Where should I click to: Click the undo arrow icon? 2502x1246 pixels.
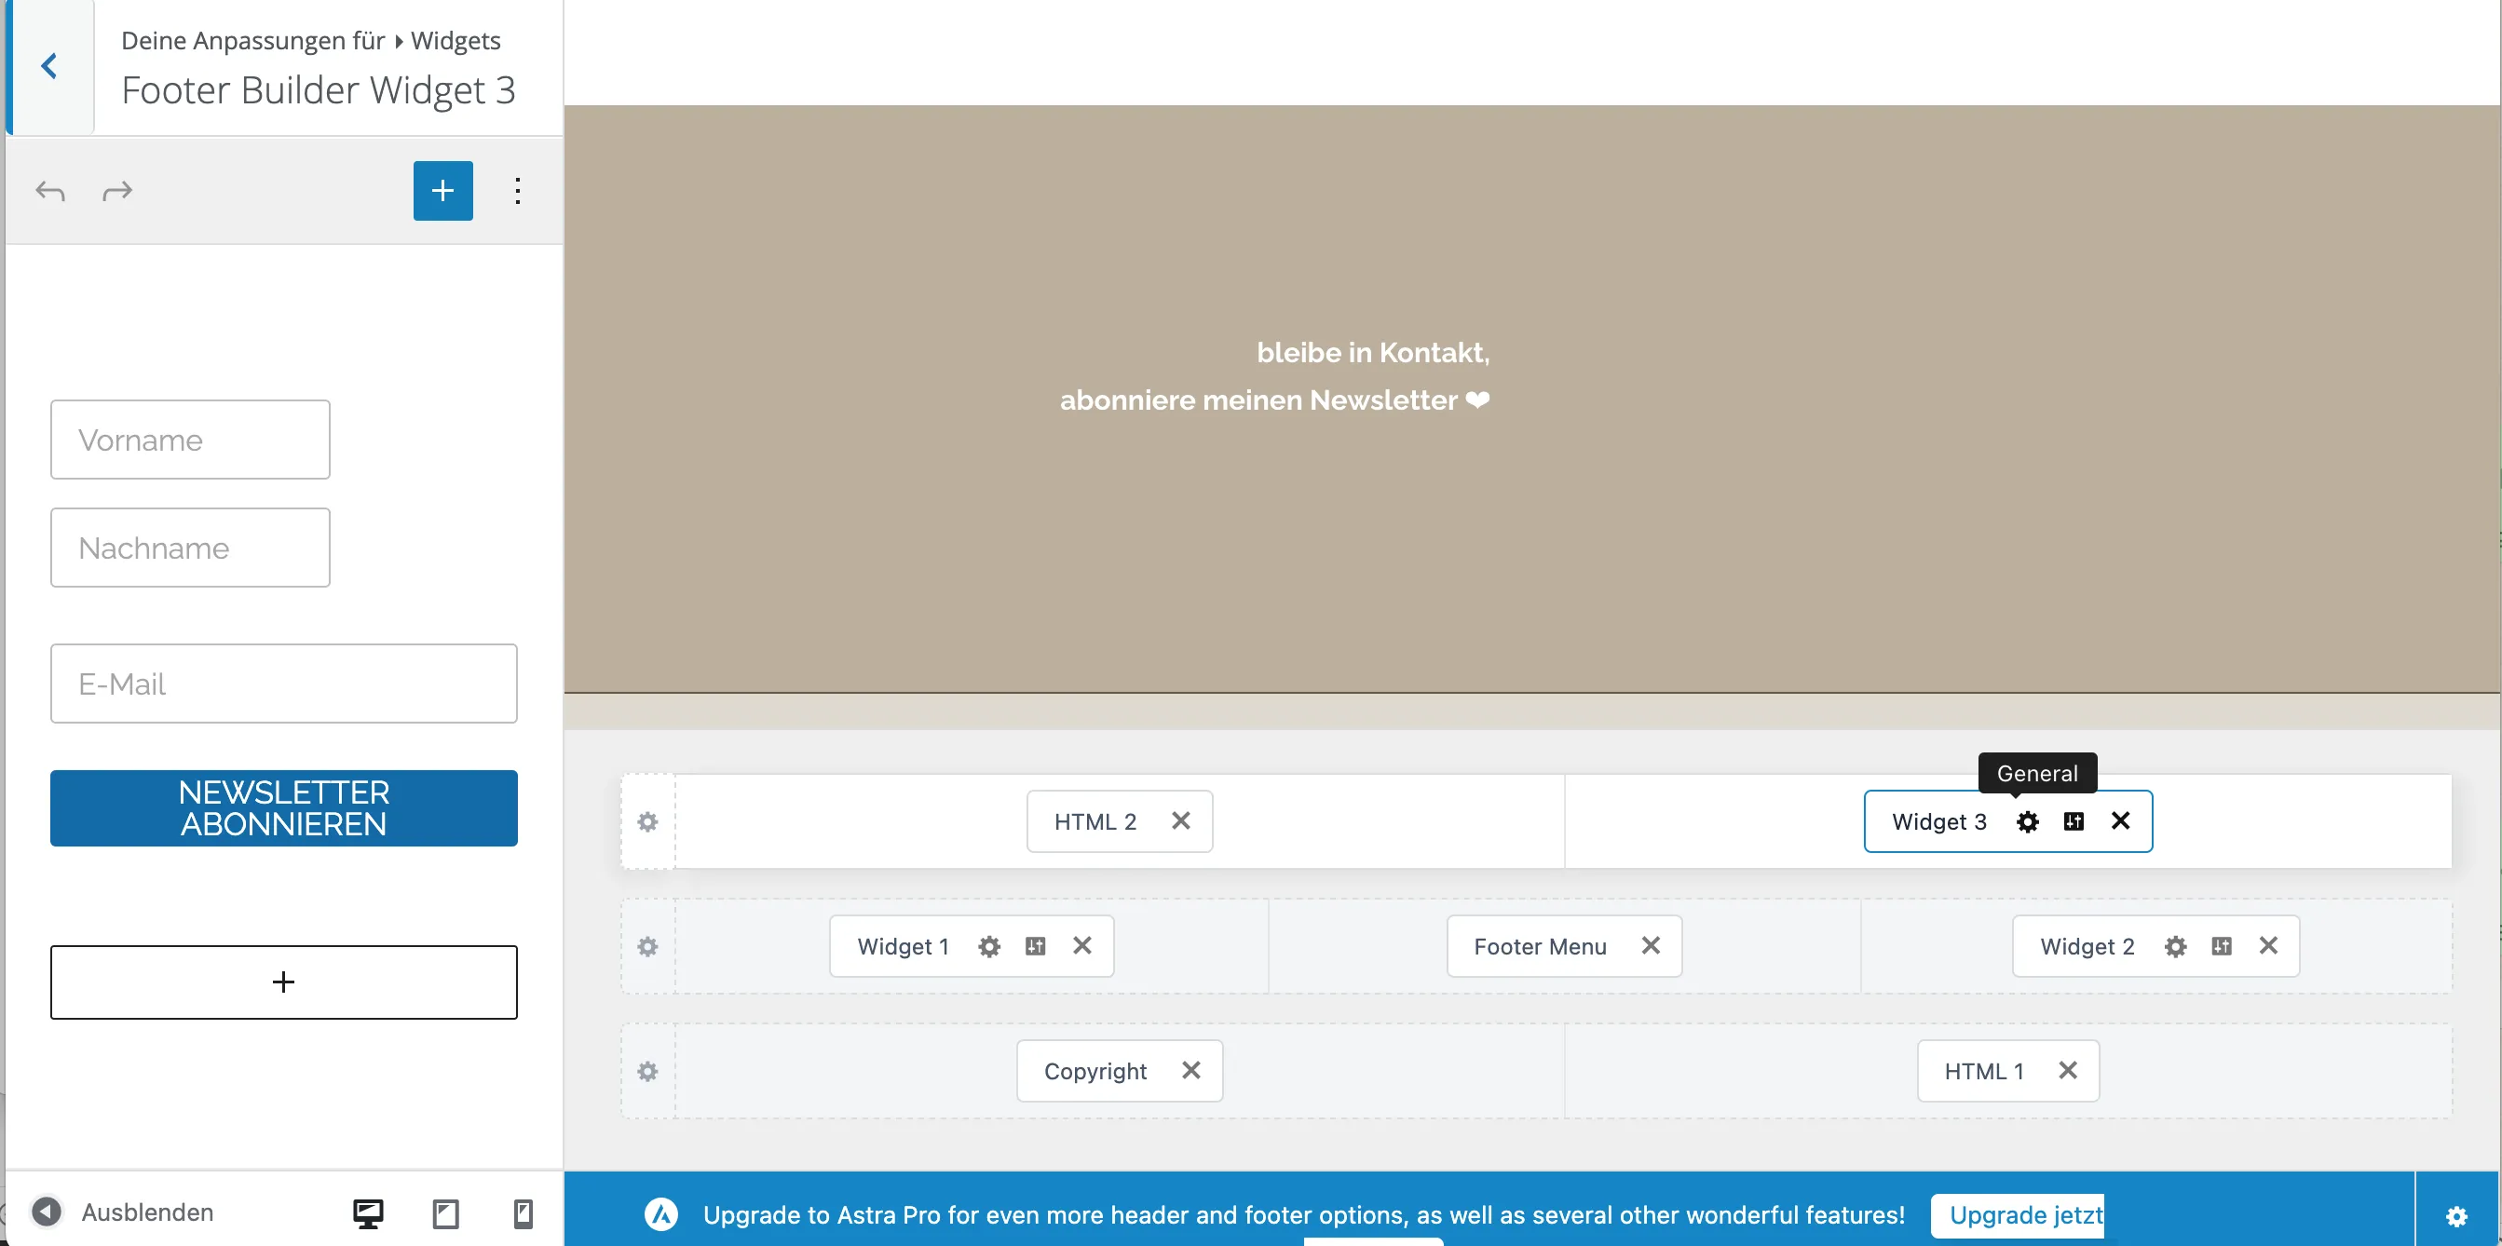(x=50, y=191)
